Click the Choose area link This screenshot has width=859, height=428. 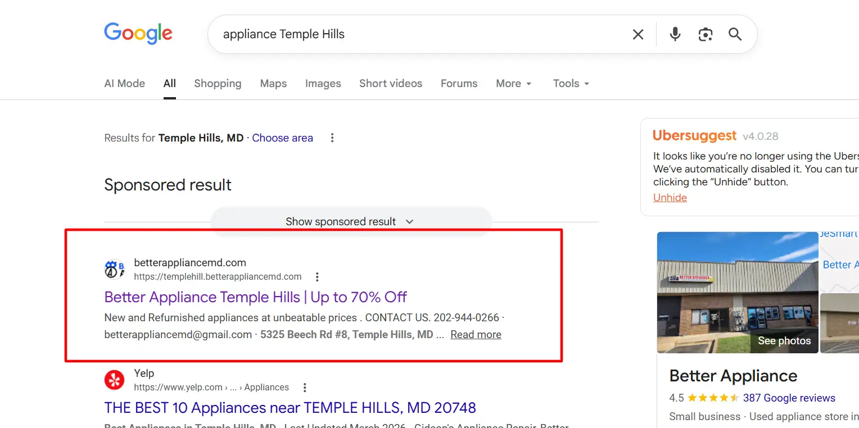coord(282,138)
